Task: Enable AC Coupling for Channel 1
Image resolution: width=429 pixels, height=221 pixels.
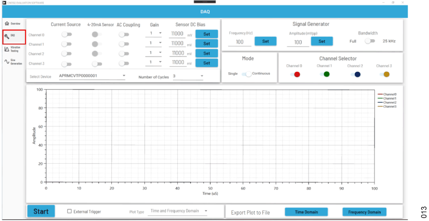Action: pyautogui.click(x=123, y=44)
